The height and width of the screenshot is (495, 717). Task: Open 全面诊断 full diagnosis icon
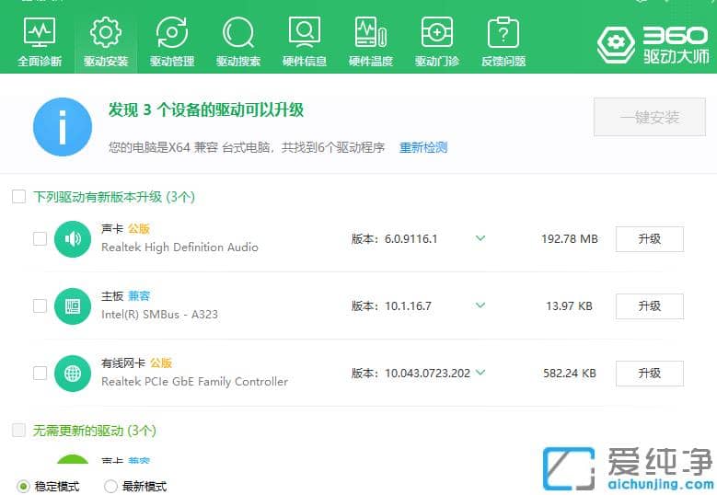40,41
